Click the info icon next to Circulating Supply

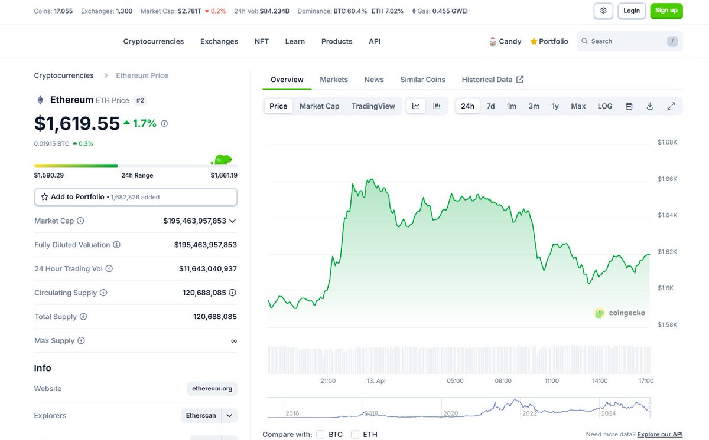pos(104,293)
